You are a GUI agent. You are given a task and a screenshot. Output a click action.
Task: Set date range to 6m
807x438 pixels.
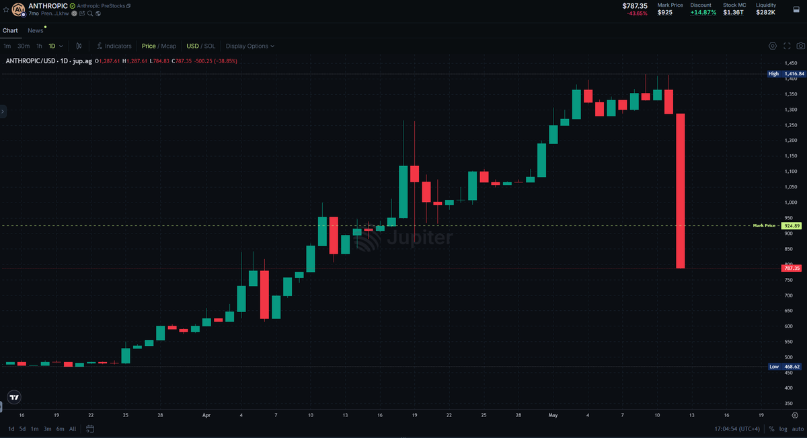(x=60, y=429)
